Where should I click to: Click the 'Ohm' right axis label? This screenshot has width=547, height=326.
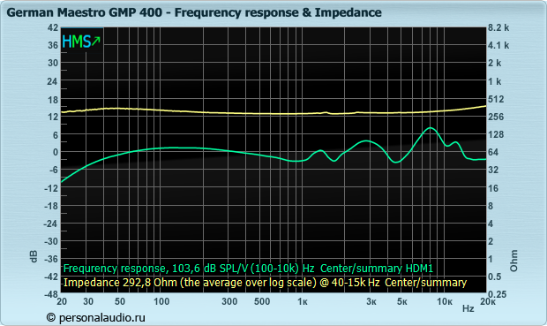(x=513, y=261)
